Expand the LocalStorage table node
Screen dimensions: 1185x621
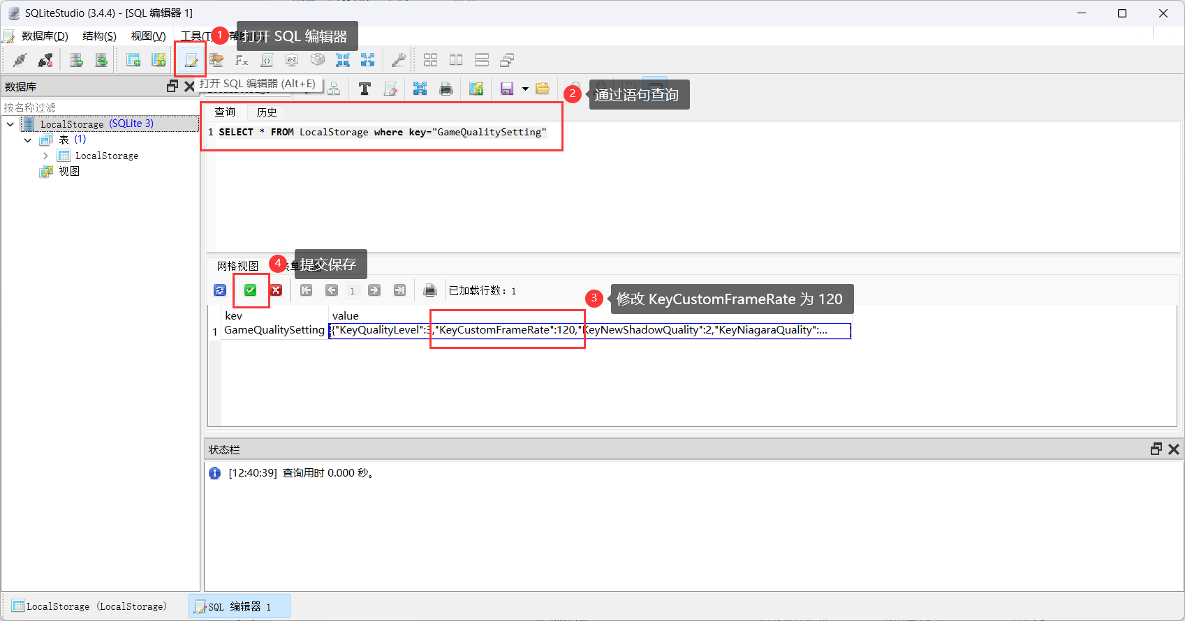tap(45, 156)
